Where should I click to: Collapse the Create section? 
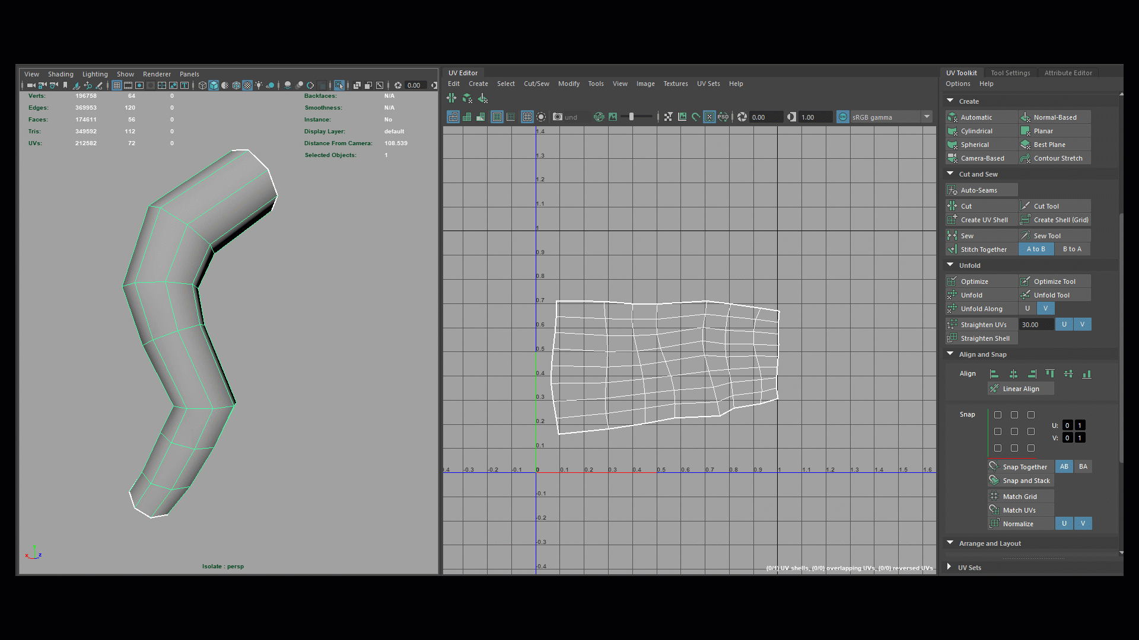coord(950,101)
